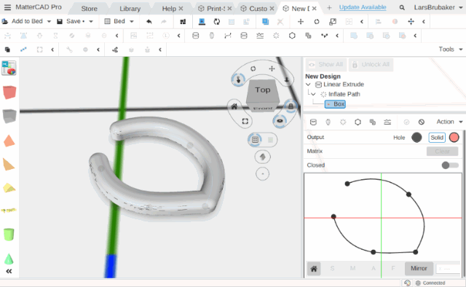The image size is (466, 287).
Task: Click the rotate refresh toolbar icon
Action: click(217, 21)
